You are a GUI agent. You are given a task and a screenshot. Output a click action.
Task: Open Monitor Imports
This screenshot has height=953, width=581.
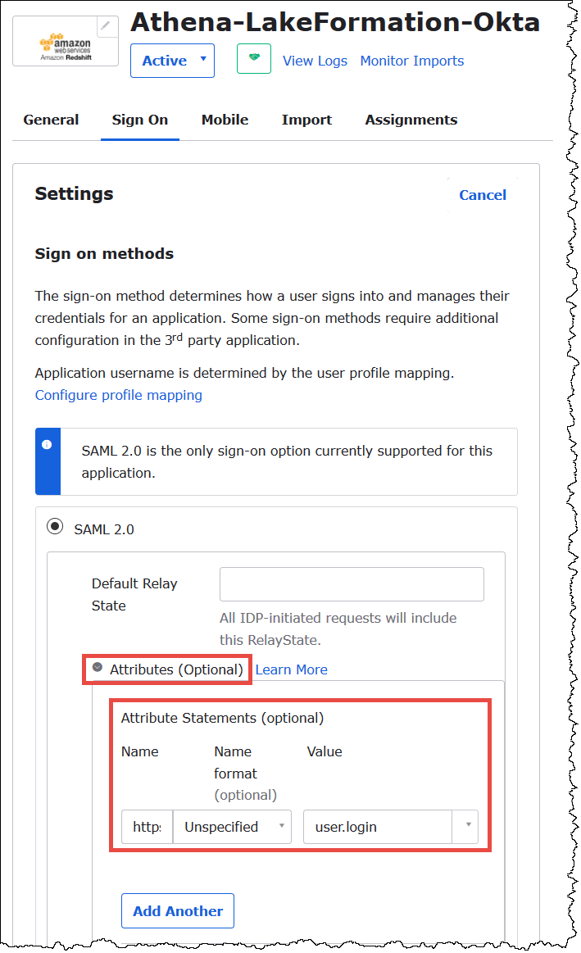[411, 61]
